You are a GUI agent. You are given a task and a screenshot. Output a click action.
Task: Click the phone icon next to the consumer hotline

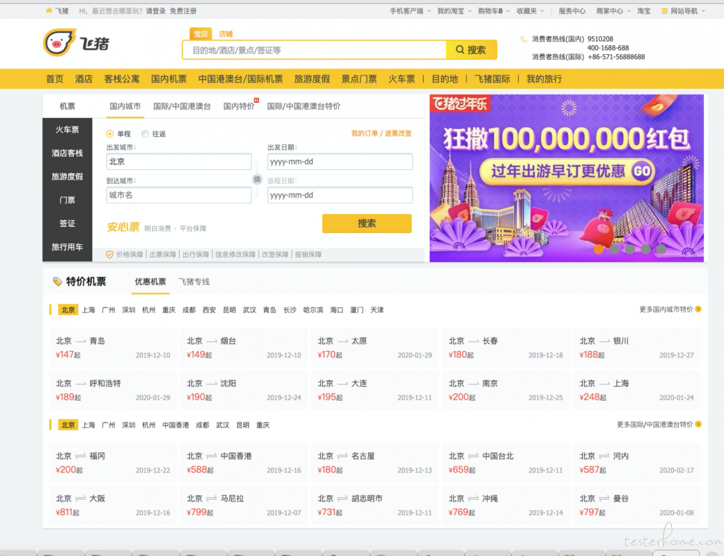tap(524, 39)
